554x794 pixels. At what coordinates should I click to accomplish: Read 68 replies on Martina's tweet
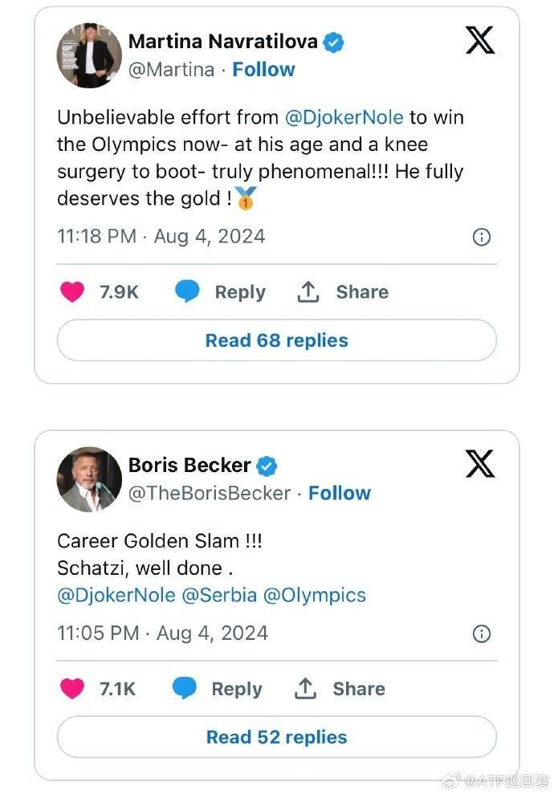point(276,340)
